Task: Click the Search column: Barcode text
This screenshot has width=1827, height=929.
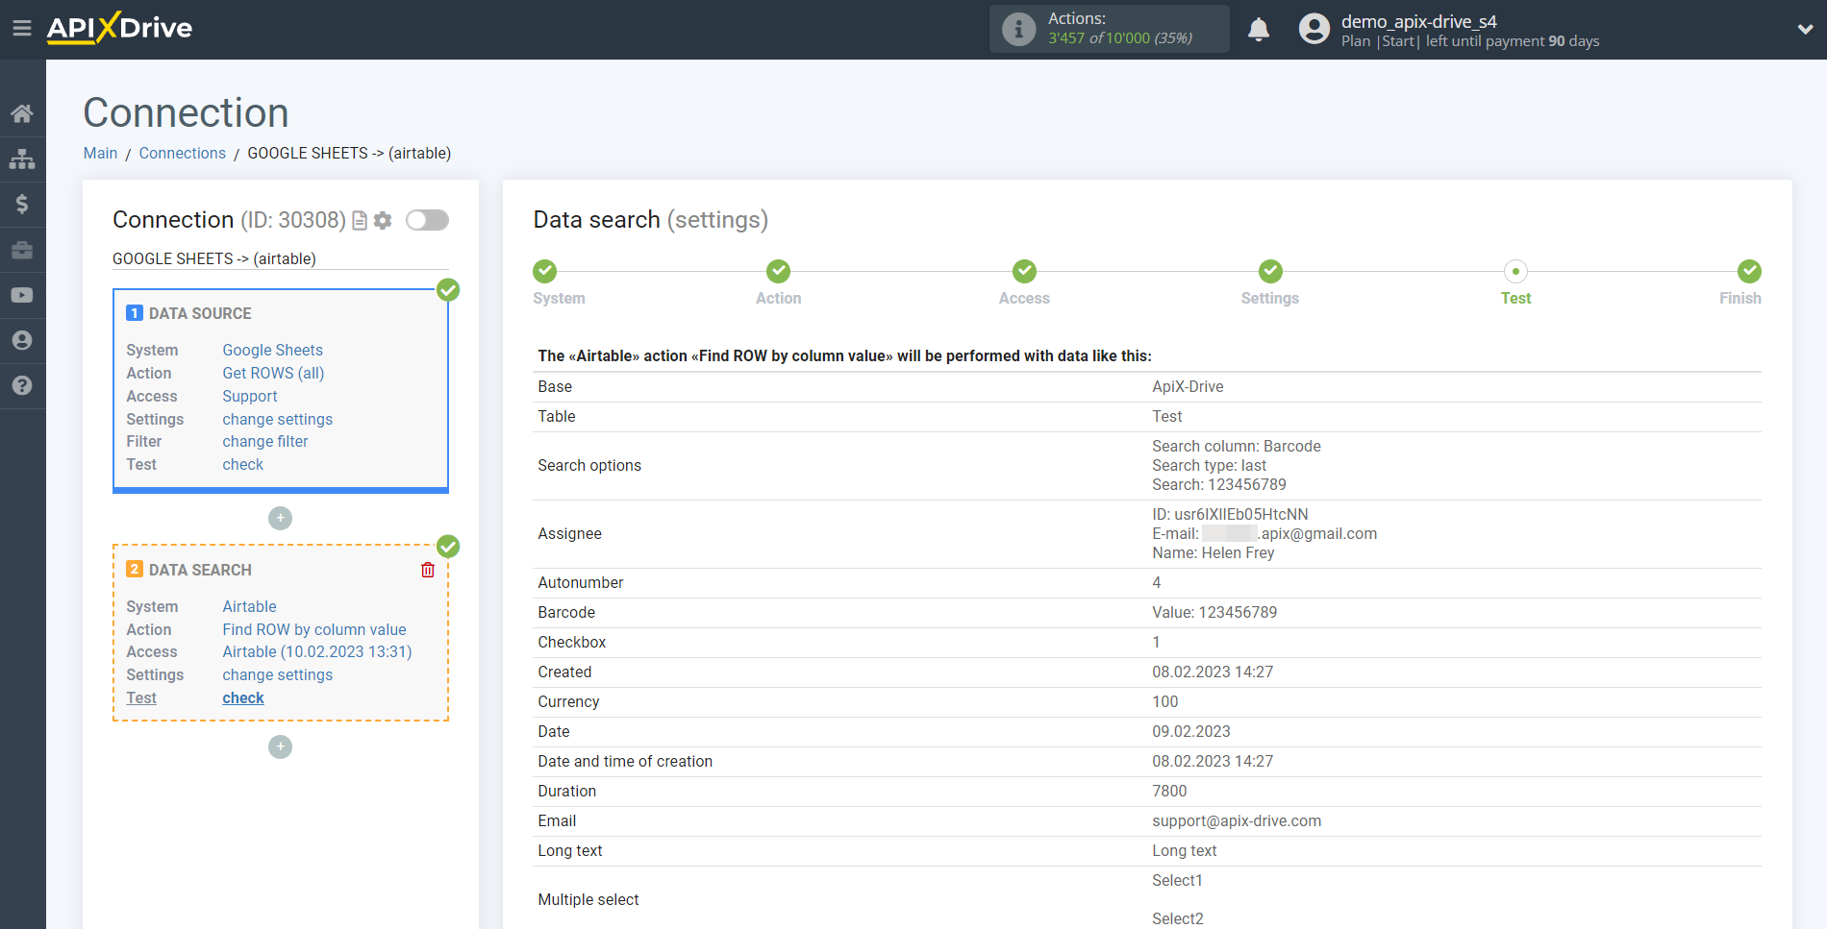Action: (x=1236, y=446)
